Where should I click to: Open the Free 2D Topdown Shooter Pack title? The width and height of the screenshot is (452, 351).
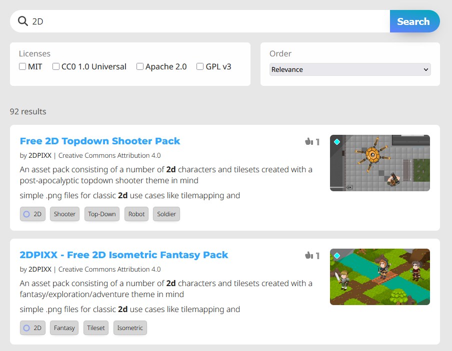click(x=99, y=141)
